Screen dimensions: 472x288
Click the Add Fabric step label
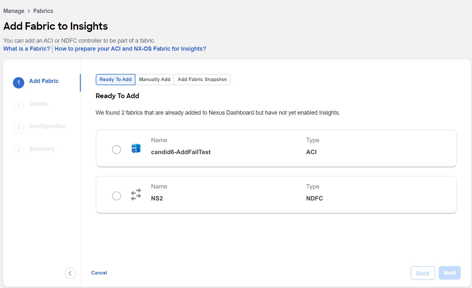(x=44, y=81)
